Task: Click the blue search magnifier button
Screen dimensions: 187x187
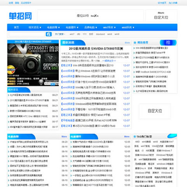Action: [x=49, y=34]
